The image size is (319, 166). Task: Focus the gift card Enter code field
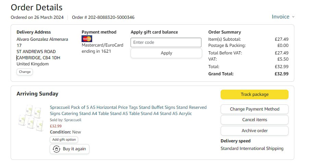pyautogui.click(x=166, y=42)
